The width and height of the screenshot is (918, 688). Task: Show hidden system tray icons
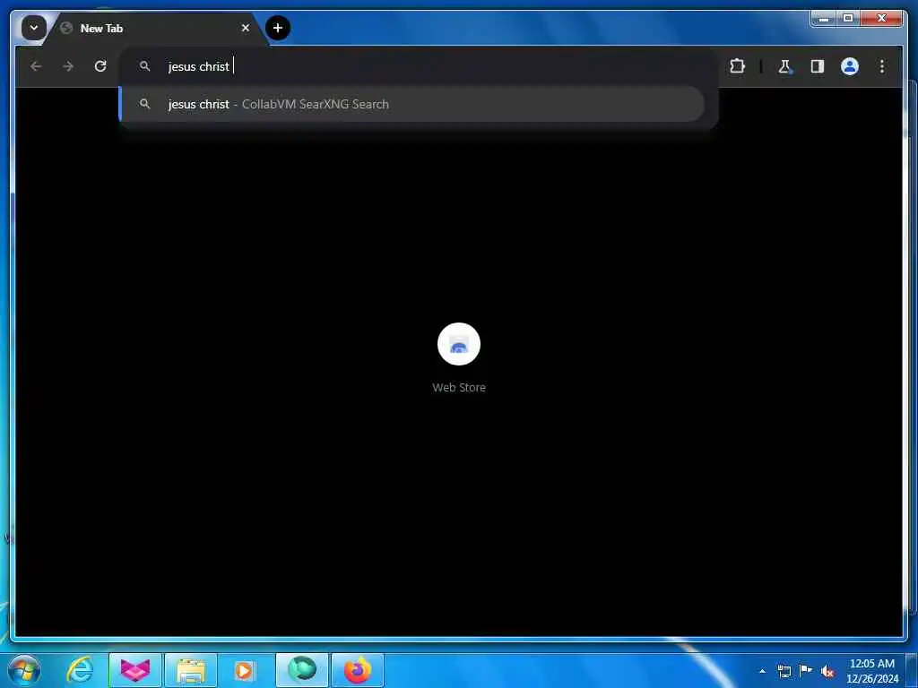tap(762, 671)
